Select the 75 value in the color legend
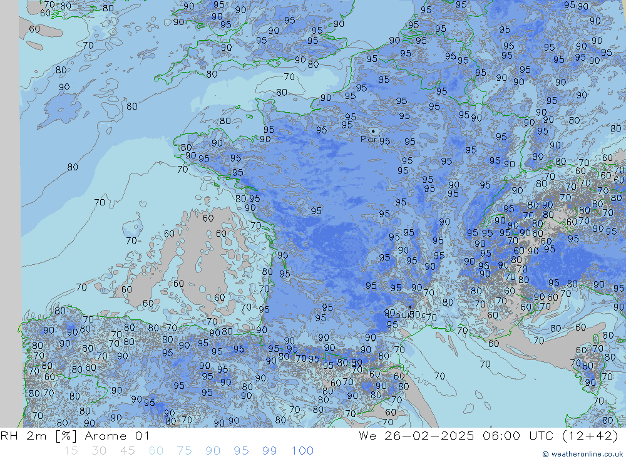 coord(184,451)
